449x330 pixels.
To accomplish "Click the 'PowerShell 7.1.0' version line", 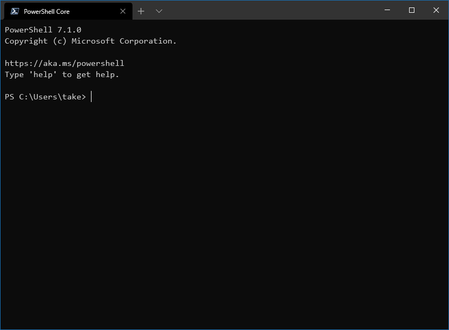I will [x=43, y=30].
